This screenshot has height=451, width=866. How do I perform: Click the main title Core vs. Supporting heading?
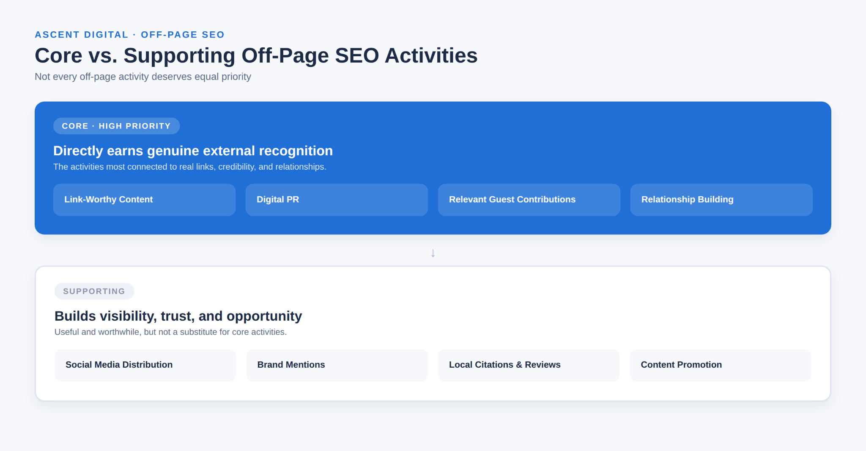(x=256, y=55)
